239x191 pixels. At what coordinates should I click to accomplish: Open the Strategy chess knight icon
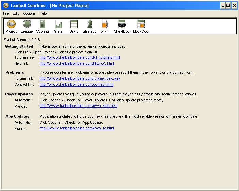90,26
